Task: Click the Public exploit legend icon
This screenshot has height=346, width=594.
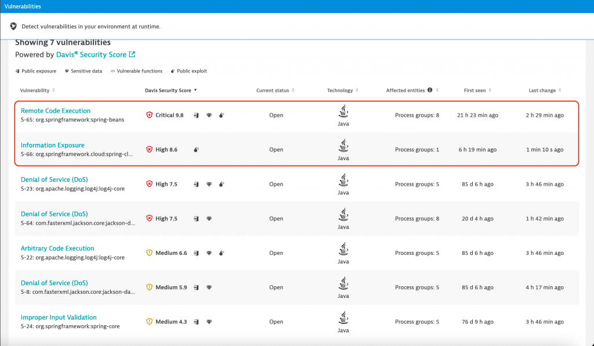Action: pos(173,71)
